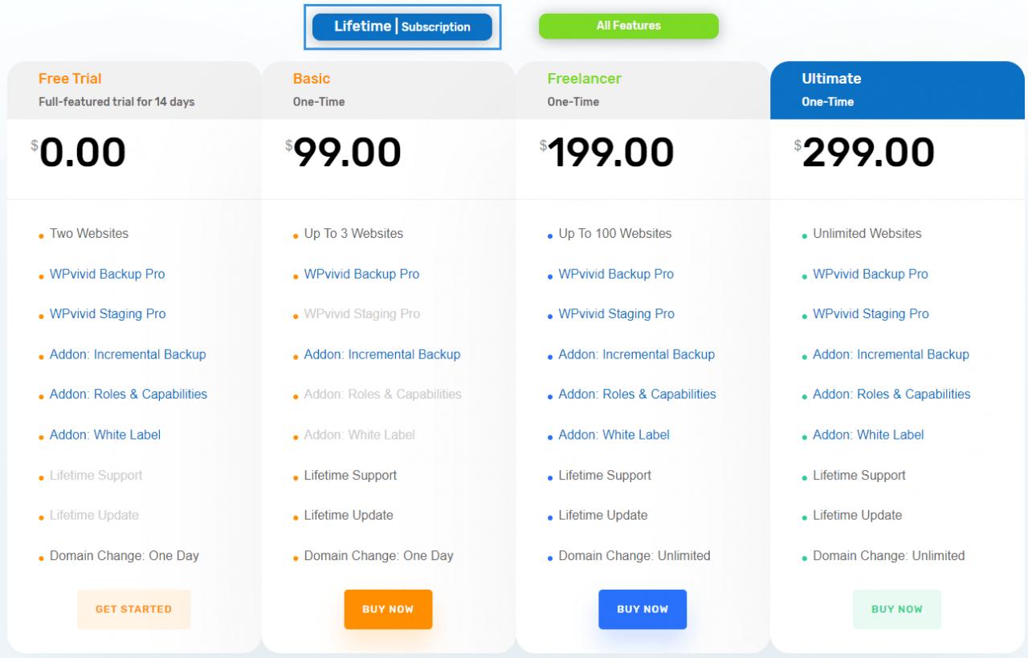Select the Lifetime pricing option
The image size is (1028, 658).
362,26
